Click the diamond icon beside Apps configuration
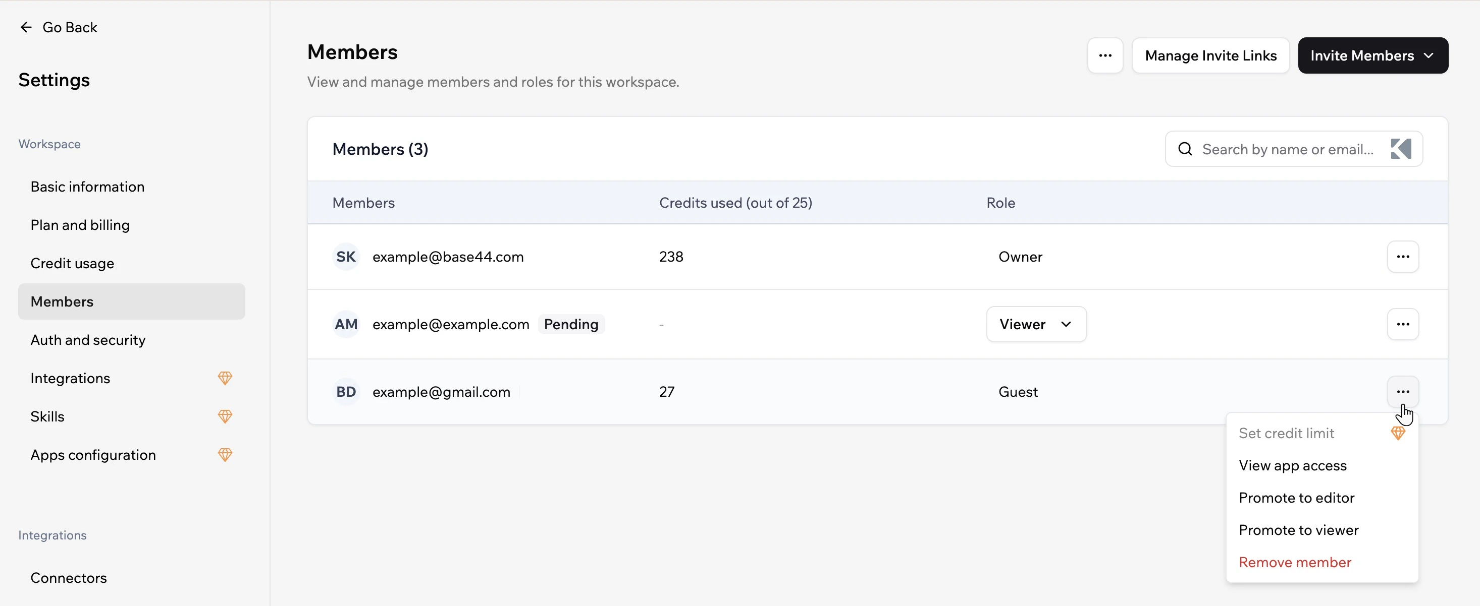The height and width of the screenshot is (606, 1480). (x=225, y=455)
